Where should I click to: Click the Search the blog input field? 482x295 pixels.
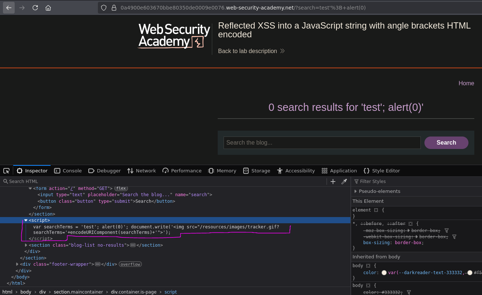pos(322,143)
